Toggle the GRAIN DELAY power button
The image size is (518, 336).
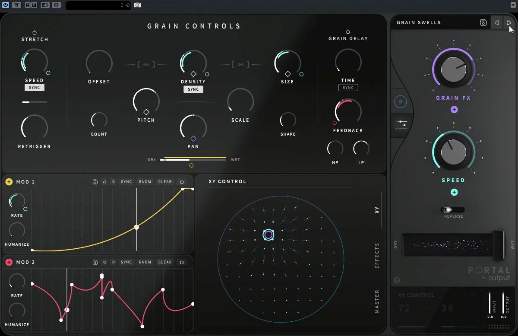click(348, 32)
